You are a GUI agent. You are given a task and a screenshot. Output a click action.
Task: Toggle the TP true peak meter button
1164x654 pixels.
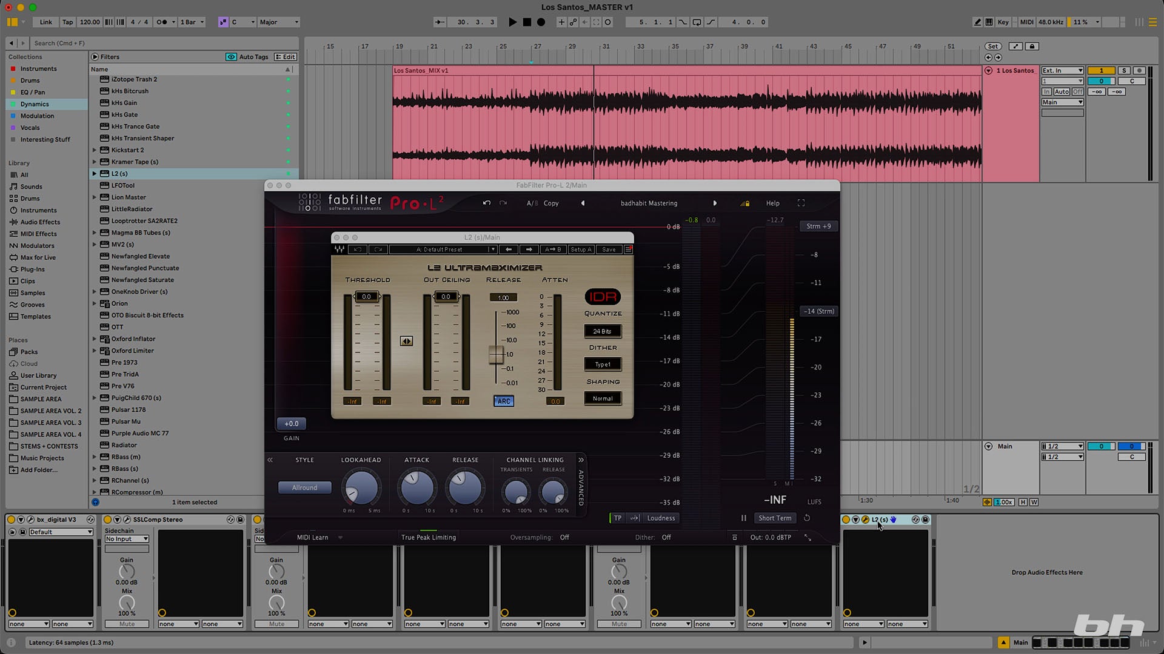(x=617, y=518)
